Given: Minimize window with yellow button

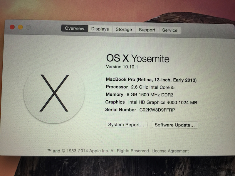Looking at the screenshot, I should click(x=20, y=27).
